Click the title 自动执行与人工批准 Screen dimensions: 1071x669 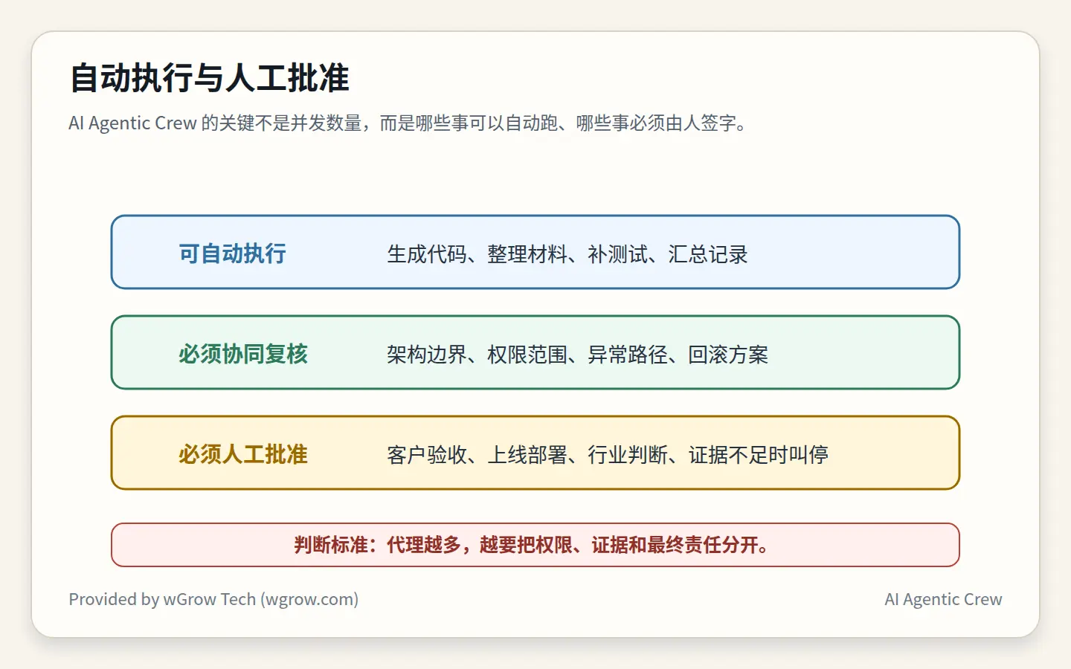[x=209, y=78]
